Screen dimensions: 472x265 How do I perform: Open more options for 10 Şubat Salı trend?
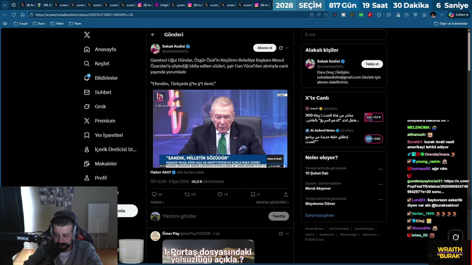point(381,169)
